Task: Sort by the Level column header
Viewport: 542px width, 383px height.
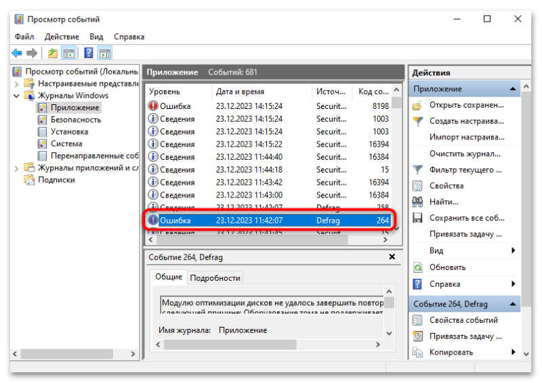Action: tap(178, 91)
